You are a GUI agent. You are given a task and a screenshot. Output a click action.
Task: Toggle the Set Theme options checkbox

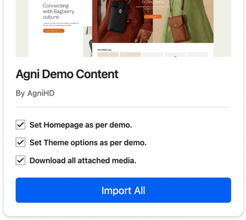[20, 142]
